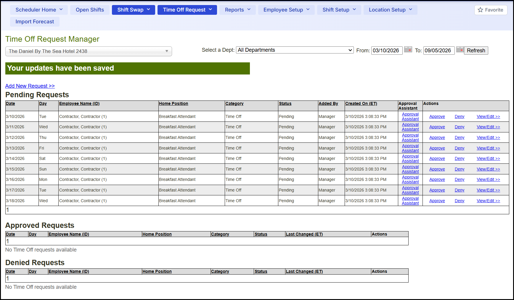Image resolution: width=514 pixels, height=300 pixels.
Task: Approve the 3/10/2026 time off request
Action: coord(437,117)
